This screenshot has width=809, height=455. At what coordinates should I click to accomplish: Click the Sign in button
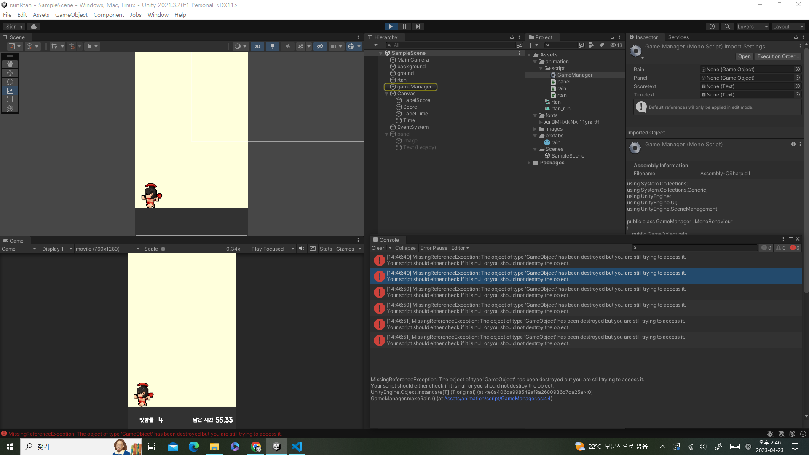pyautogui.click(x=14, y=27)
